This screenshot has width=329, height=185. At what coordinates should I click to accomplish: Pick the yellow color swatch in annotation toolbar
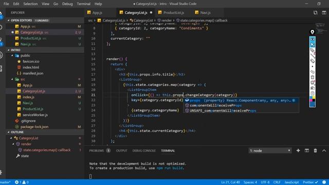click(x=314, y=98)
